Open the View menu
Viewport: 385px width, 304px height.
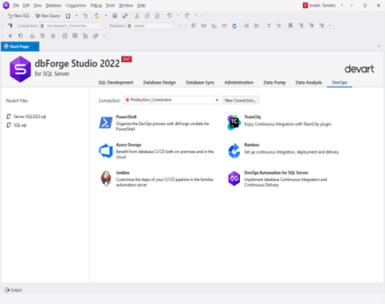(x=37, y=6)
